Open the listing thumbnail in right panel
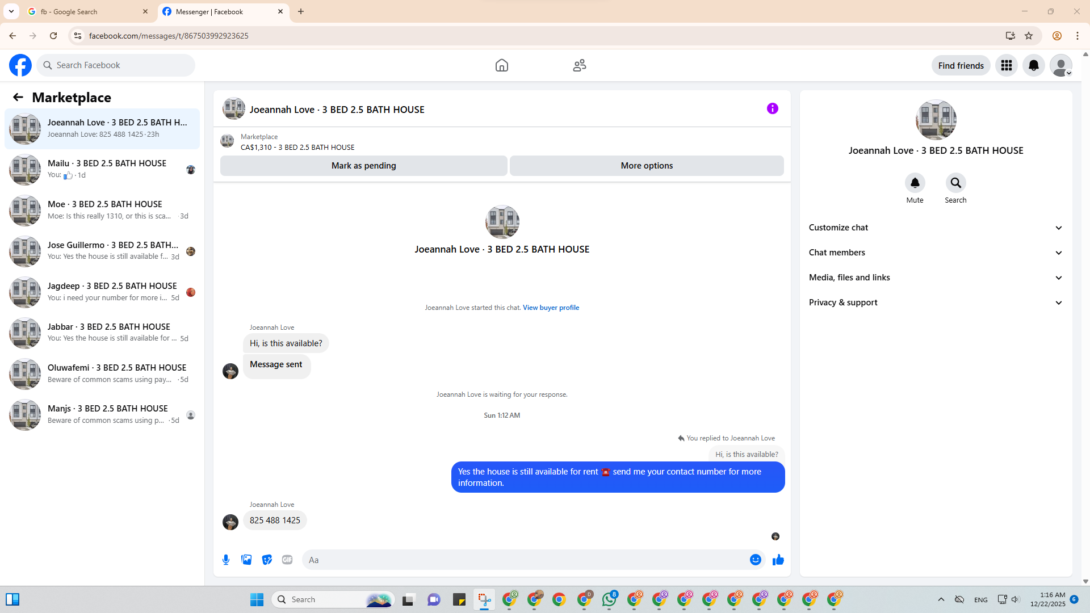The height and width of the screenshot is (613, 1090). [936, 120]
